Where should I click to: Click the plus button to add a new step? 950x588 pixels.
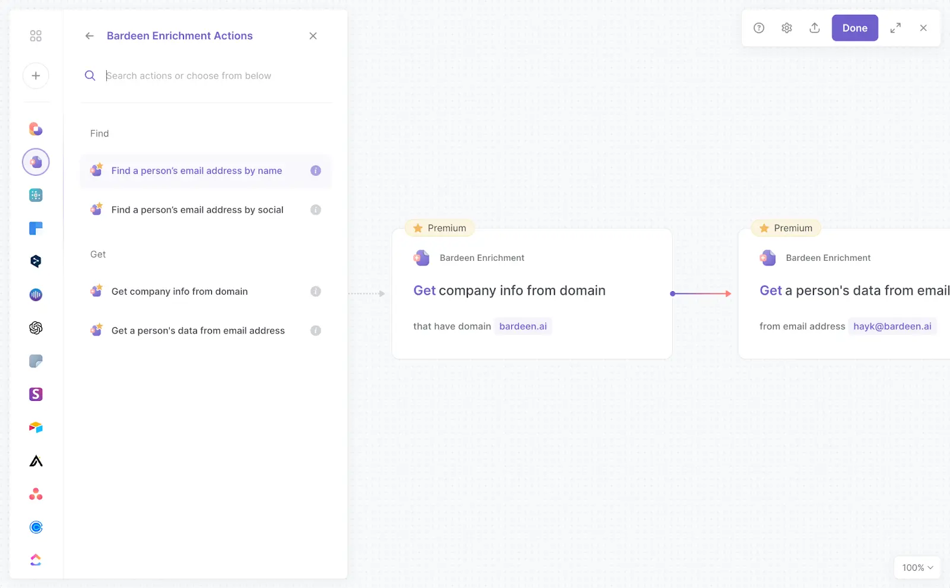[36, 75]
